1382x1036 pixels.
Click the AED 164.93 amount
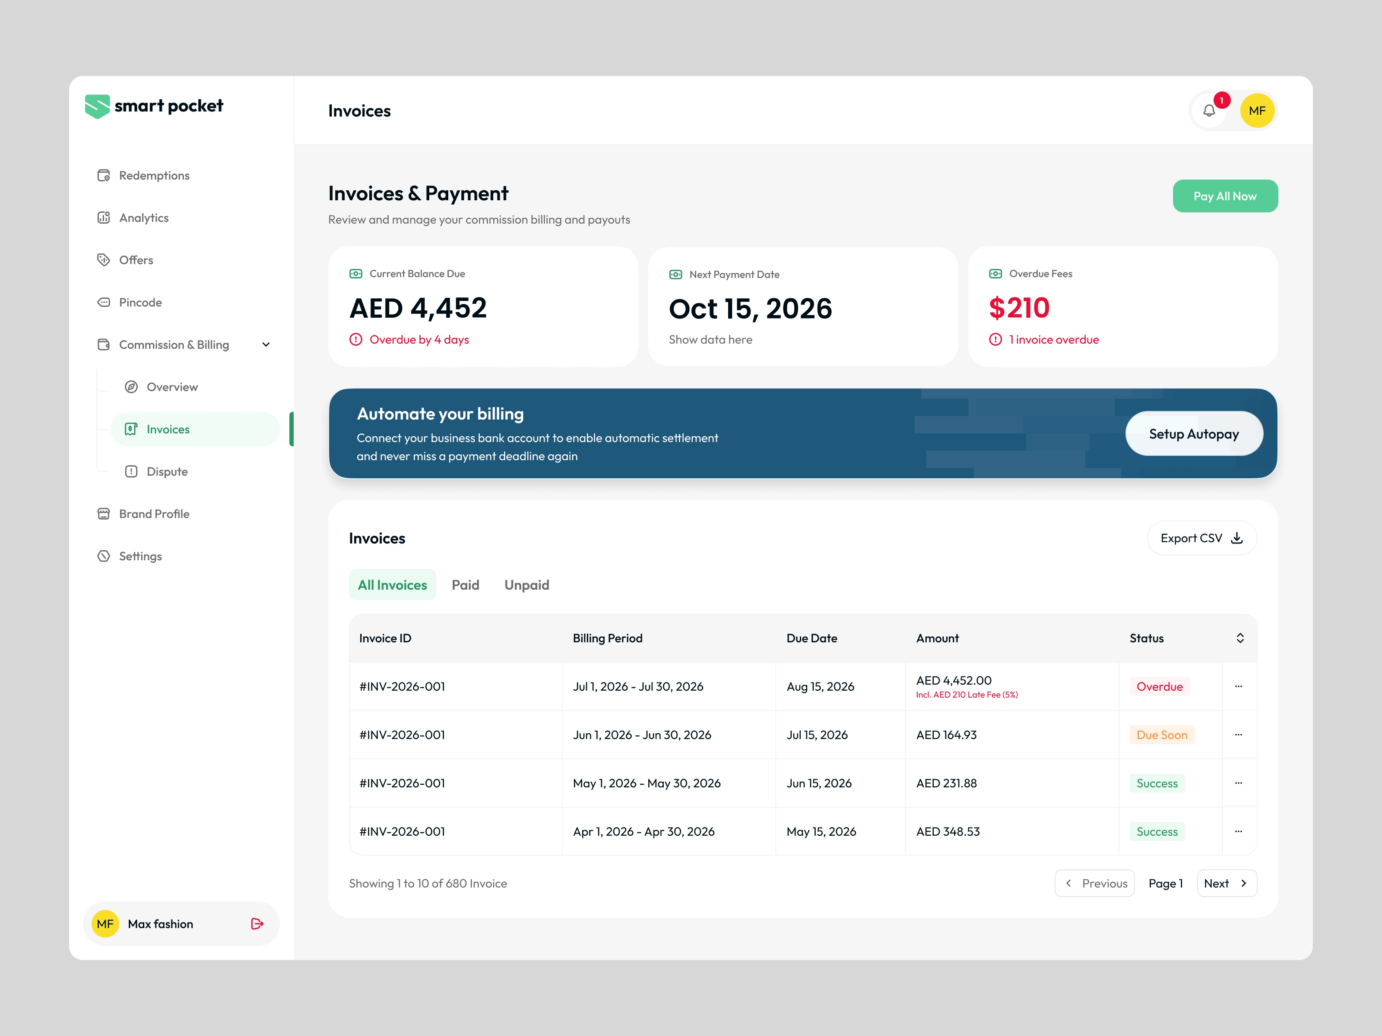(946, 734)
